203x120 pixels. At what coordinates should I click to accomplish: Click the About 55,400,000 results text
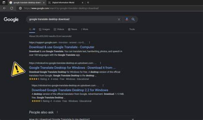[50, 36]
